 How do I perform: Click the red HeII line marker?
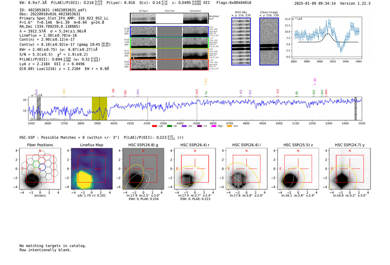pos(326,93)
